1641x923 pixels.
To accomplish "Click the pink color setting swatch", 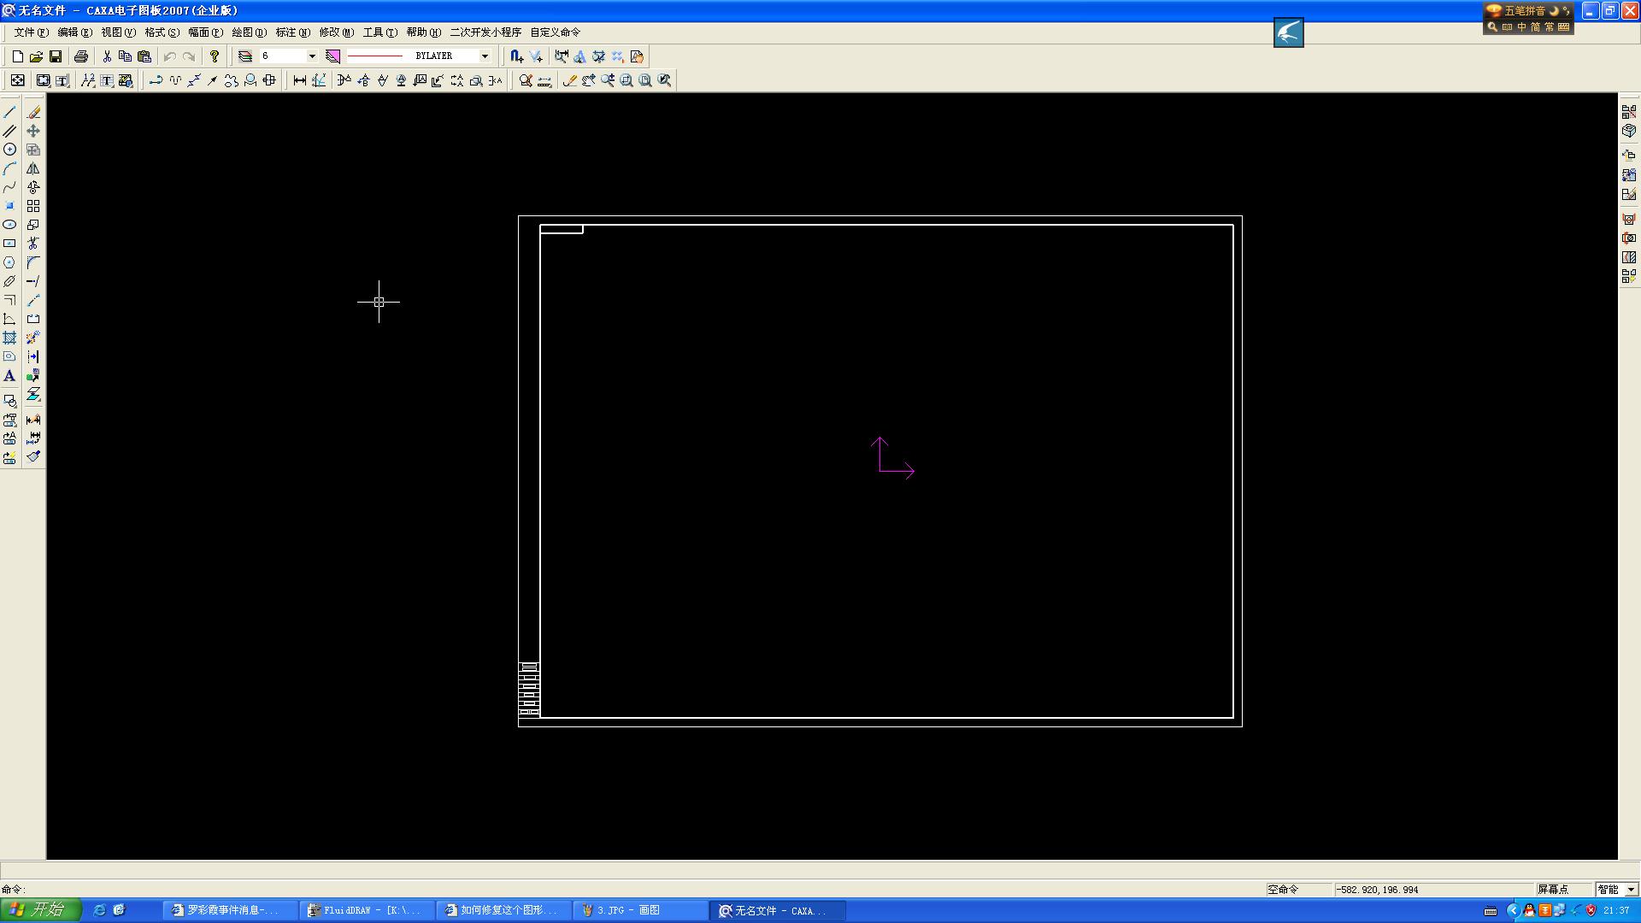I will pos(333,56).
